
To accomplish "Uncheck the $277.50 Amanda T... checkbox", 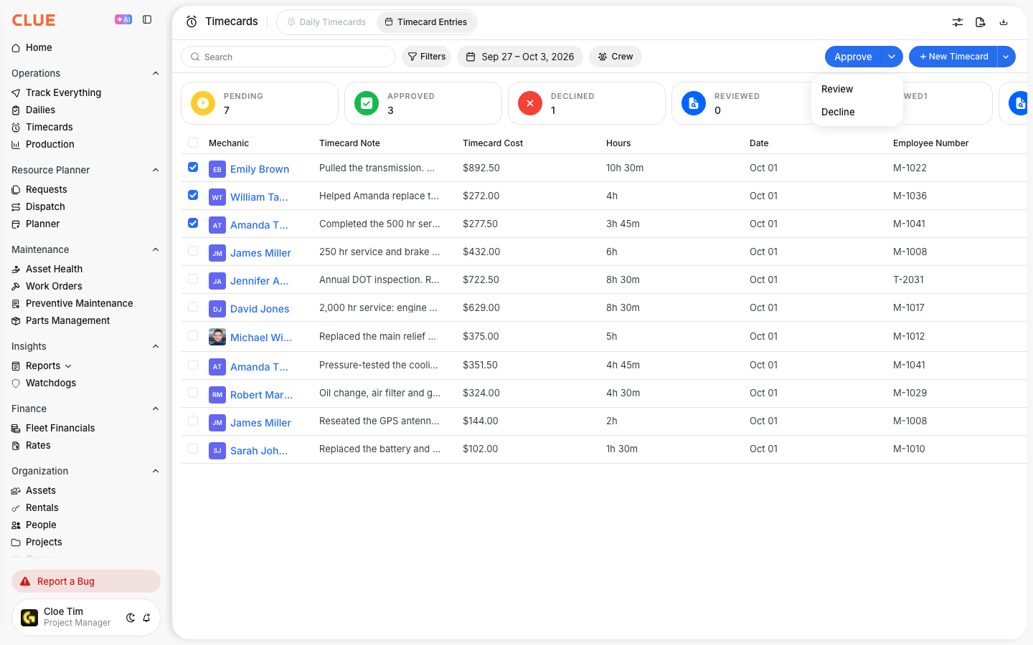I will 193,223.
